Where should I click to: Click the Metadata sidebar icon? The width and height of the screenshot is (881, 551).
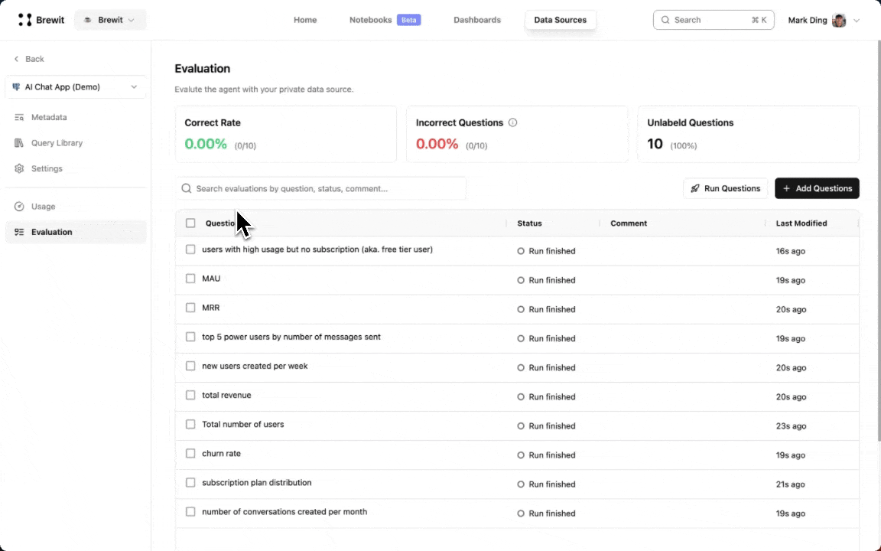19,117
